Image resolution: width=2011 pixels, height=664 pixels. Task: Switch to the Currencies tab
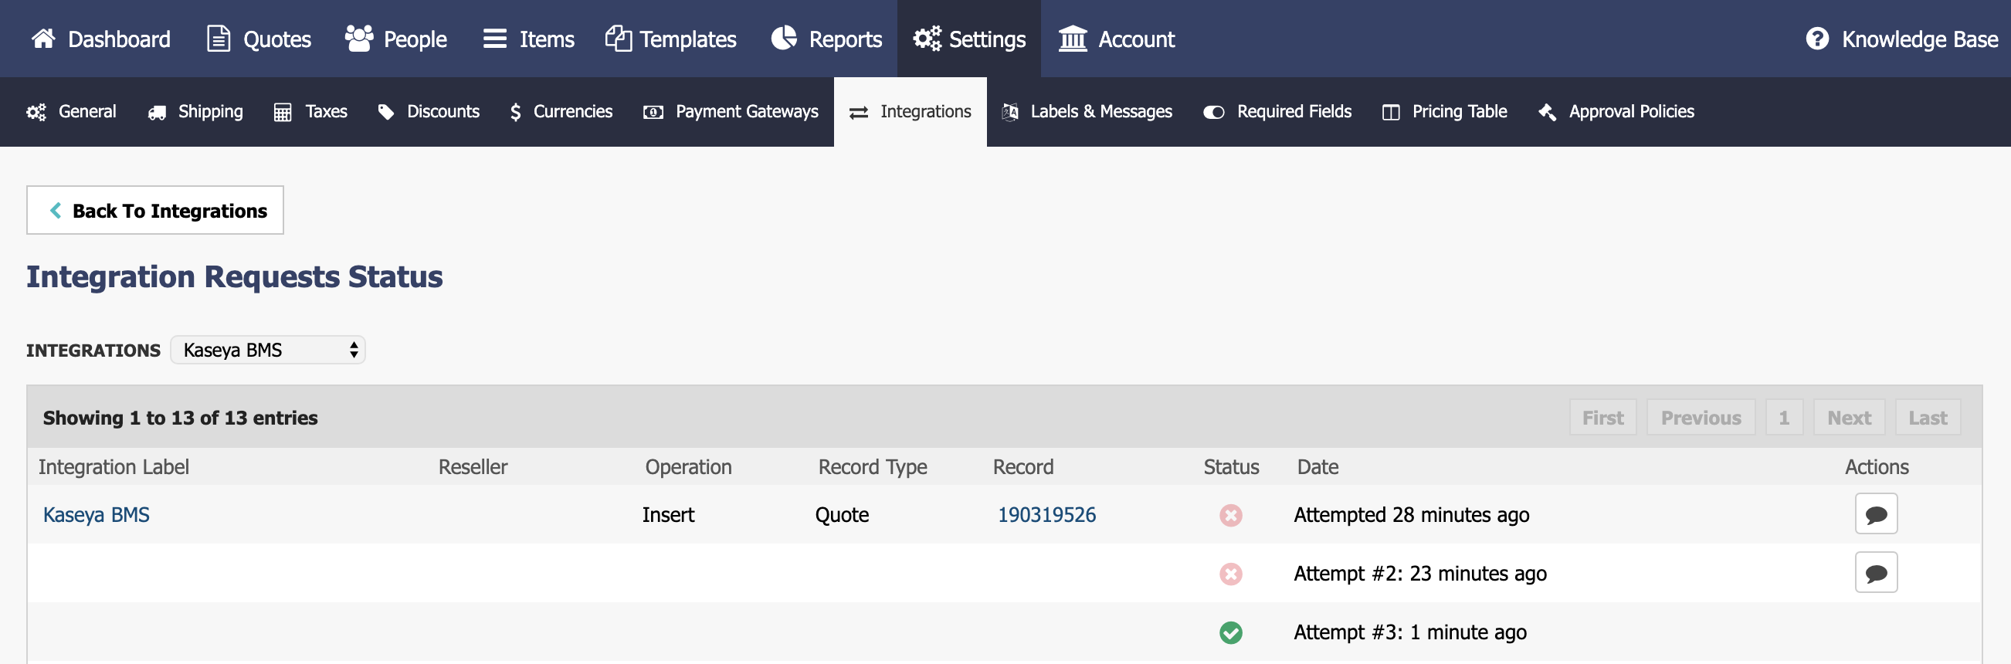(x=561, y=112)
